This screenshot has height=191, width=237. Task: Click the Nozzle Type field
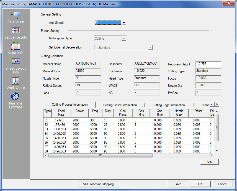pos(88,78)
